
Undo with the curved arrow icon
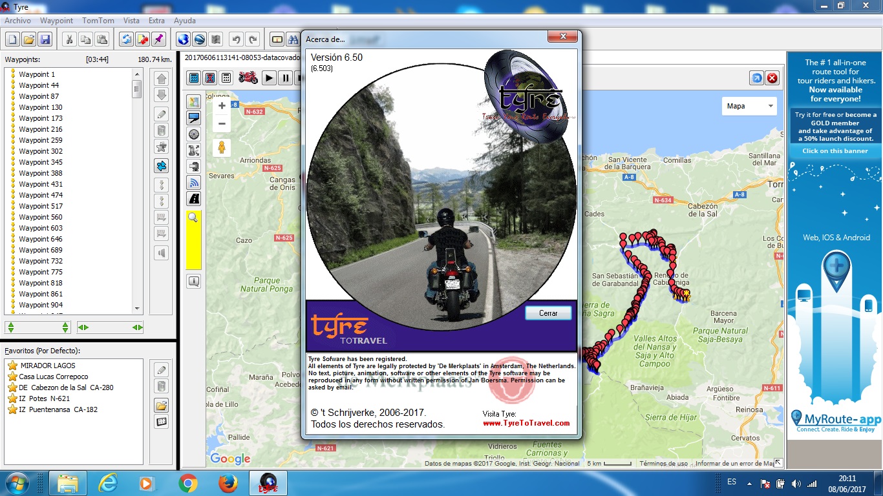pyautogui.click(x=237, y=39)
